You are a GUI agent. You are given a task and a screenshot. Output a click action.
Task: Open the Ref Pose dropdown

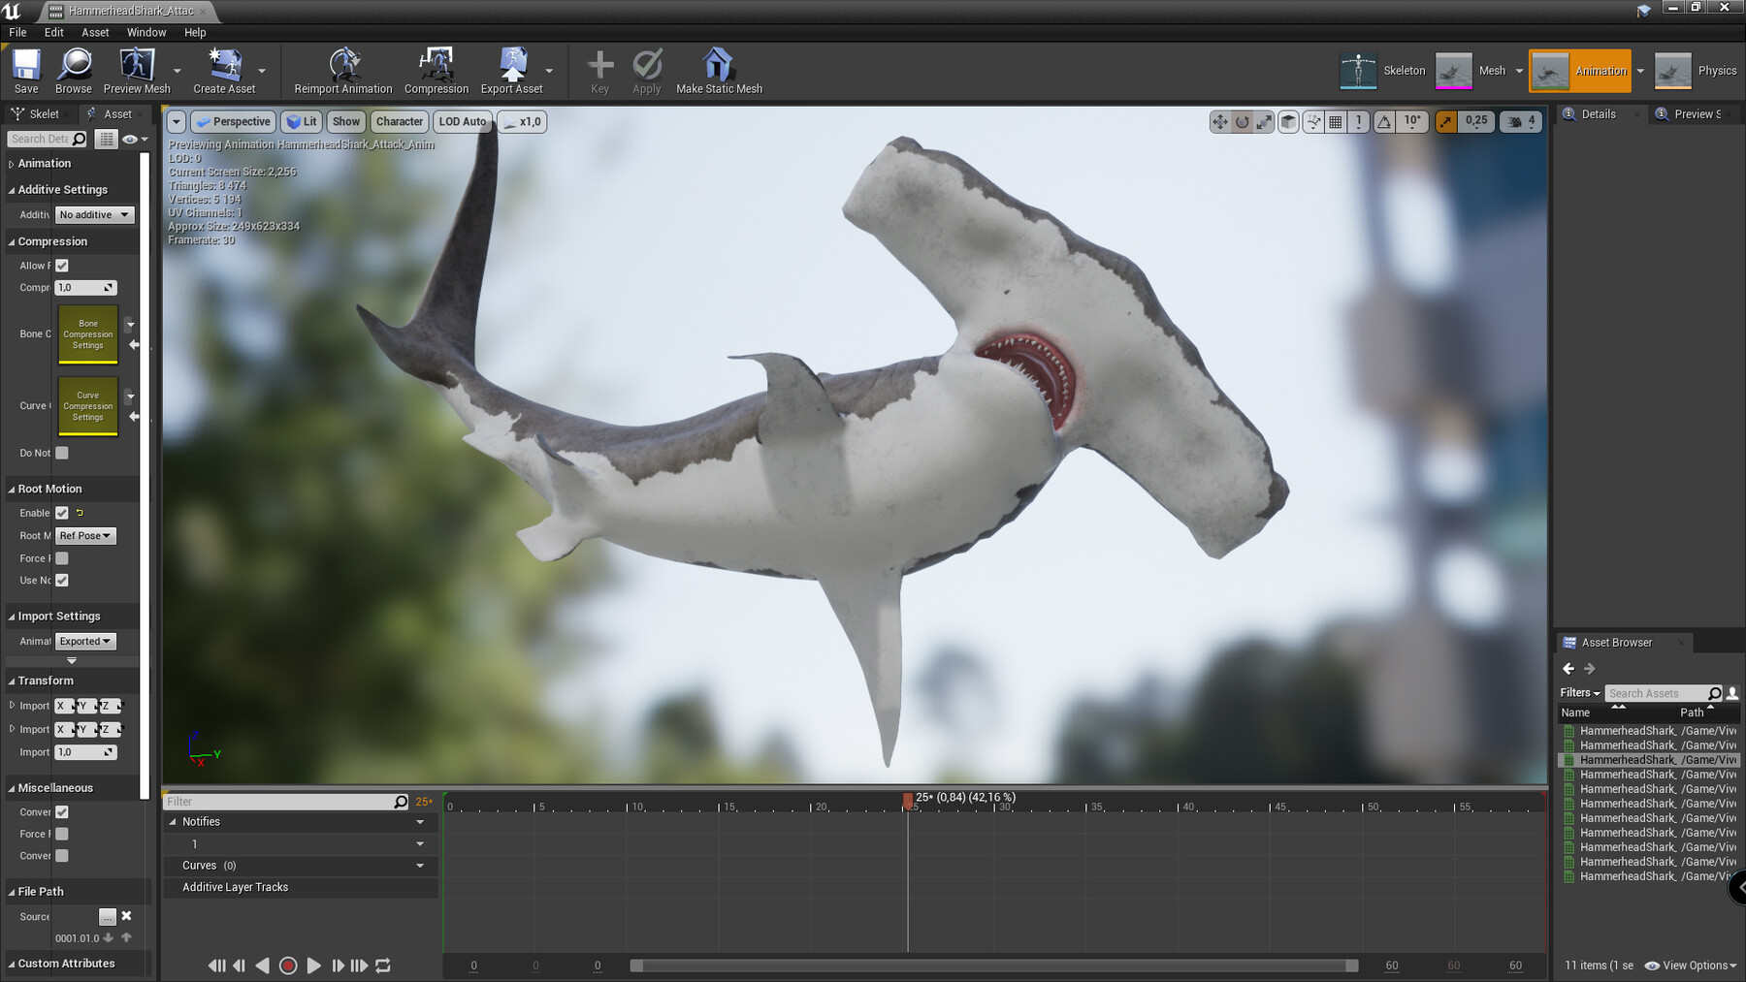[84, 535]
